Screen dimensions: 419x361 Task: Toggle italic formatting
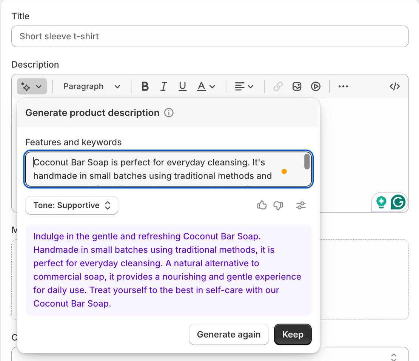point(163,86)
